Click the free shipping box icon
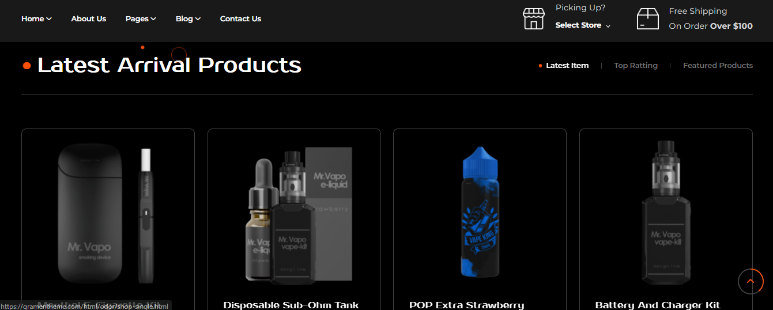This screenshot has height=310, width=773. [x=647, y=18]
